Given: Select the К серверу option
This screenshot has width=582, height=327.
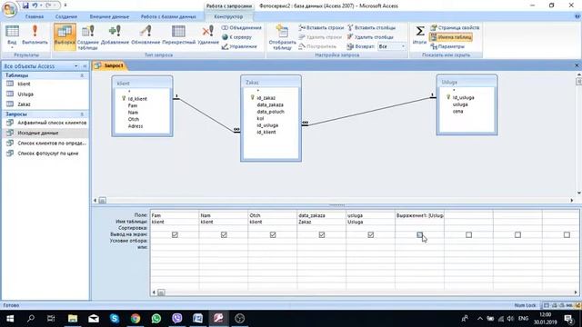Looking at the screenshot, I should [236, 37].
